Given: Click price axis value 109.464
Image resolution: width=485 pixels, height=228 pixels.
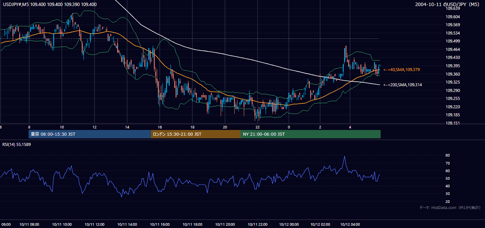Looking at the screenshot, I should 453,49.
